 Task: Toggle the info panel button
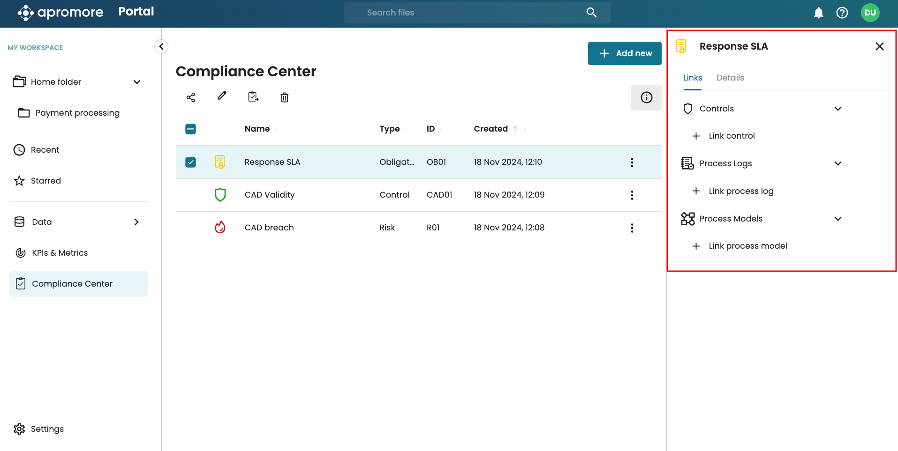(x=646, y=97)
